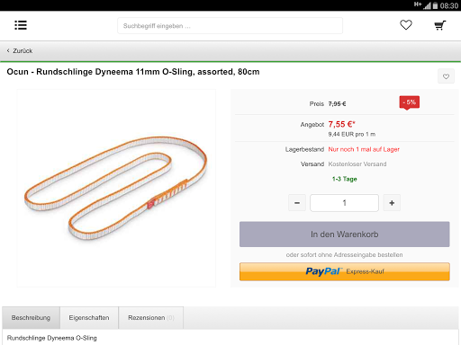This screenshot has width=461, height=345.
Task: Switch to the Eigenschaften tab
Action: [x=89, y=318]
